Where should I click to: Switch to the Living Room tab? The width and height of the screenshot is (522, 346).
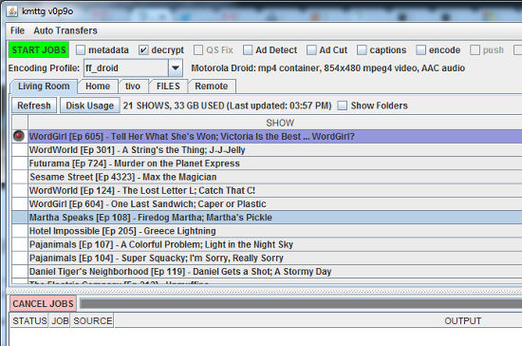point(44,86)
